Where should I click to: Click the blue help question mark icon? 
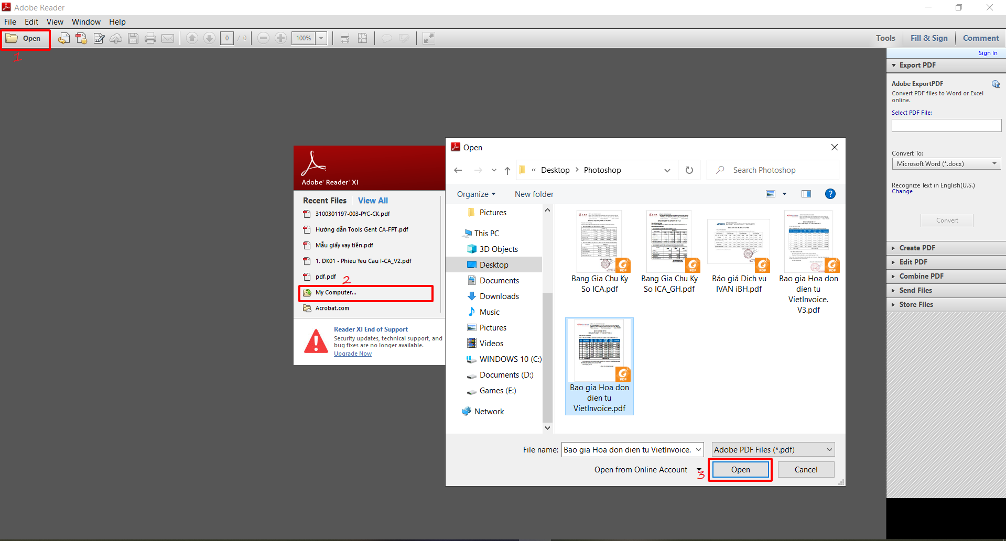[x=830, y=194]
